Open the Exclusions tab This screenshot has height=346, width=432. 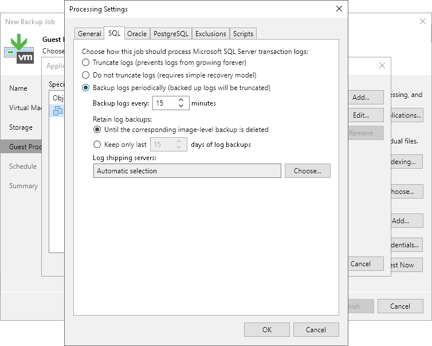(x=211, y=34)
